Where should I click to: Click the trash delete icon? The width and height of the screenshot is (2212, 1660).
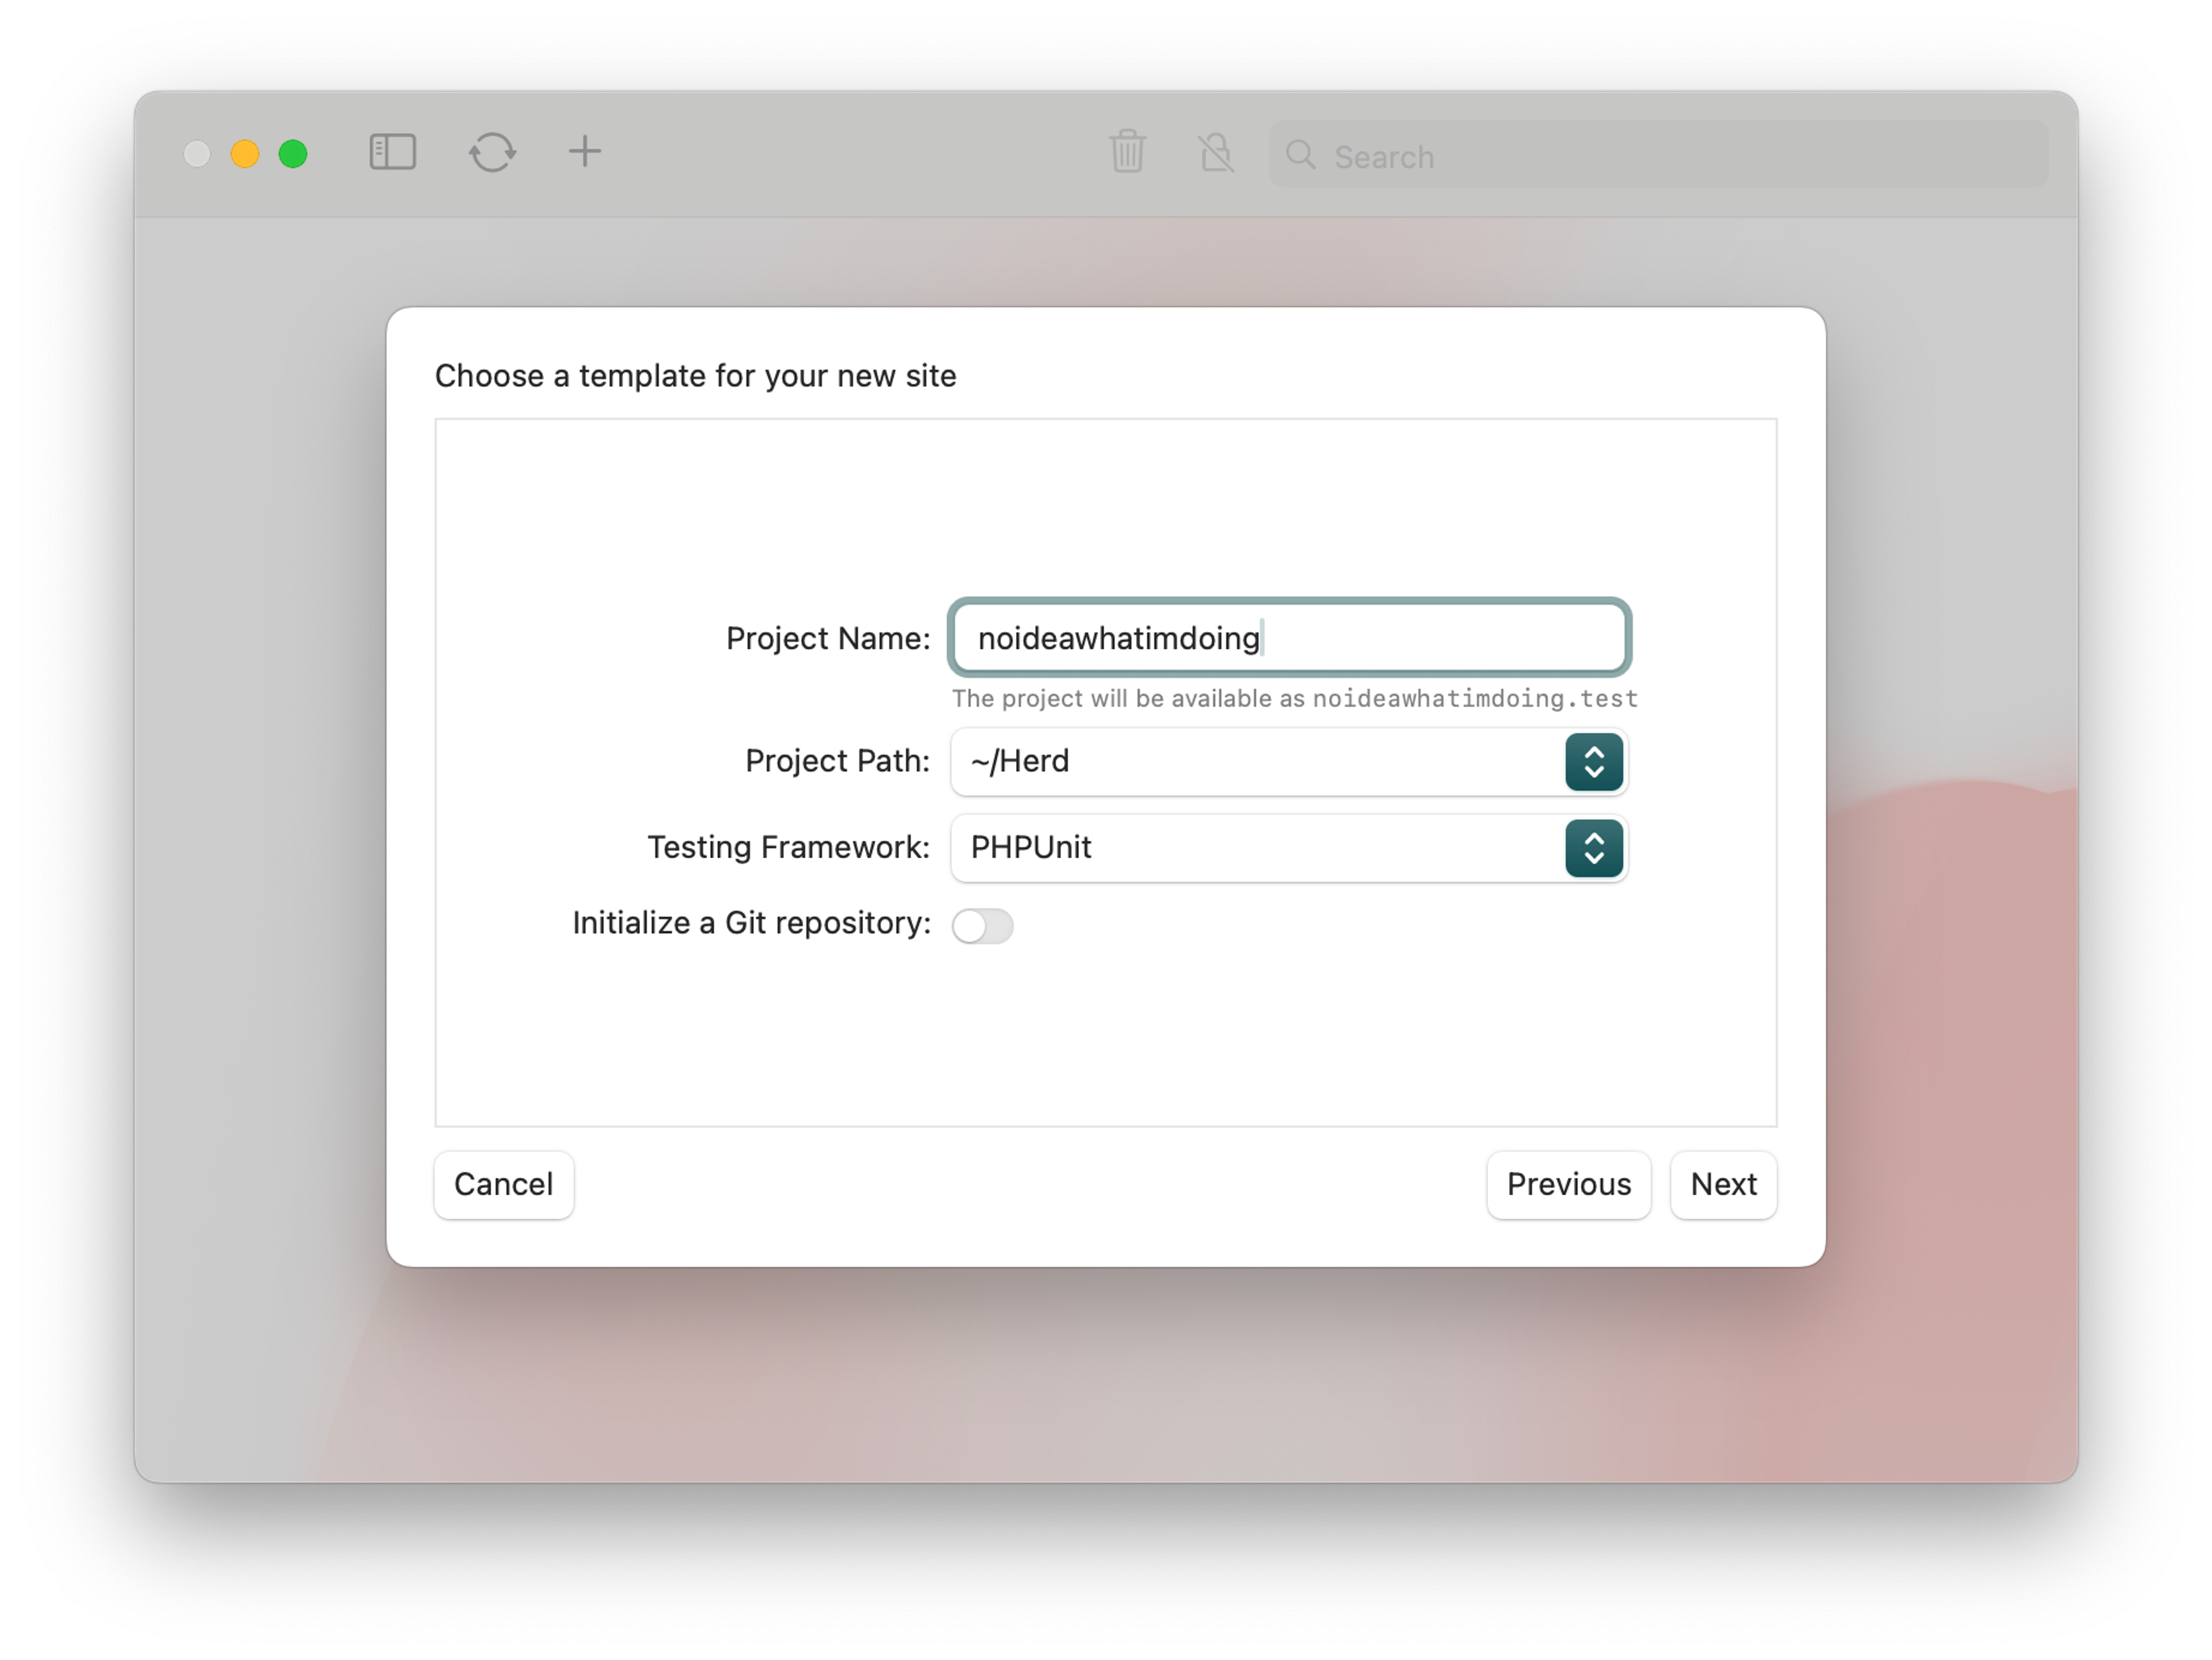coord(1127,152)
